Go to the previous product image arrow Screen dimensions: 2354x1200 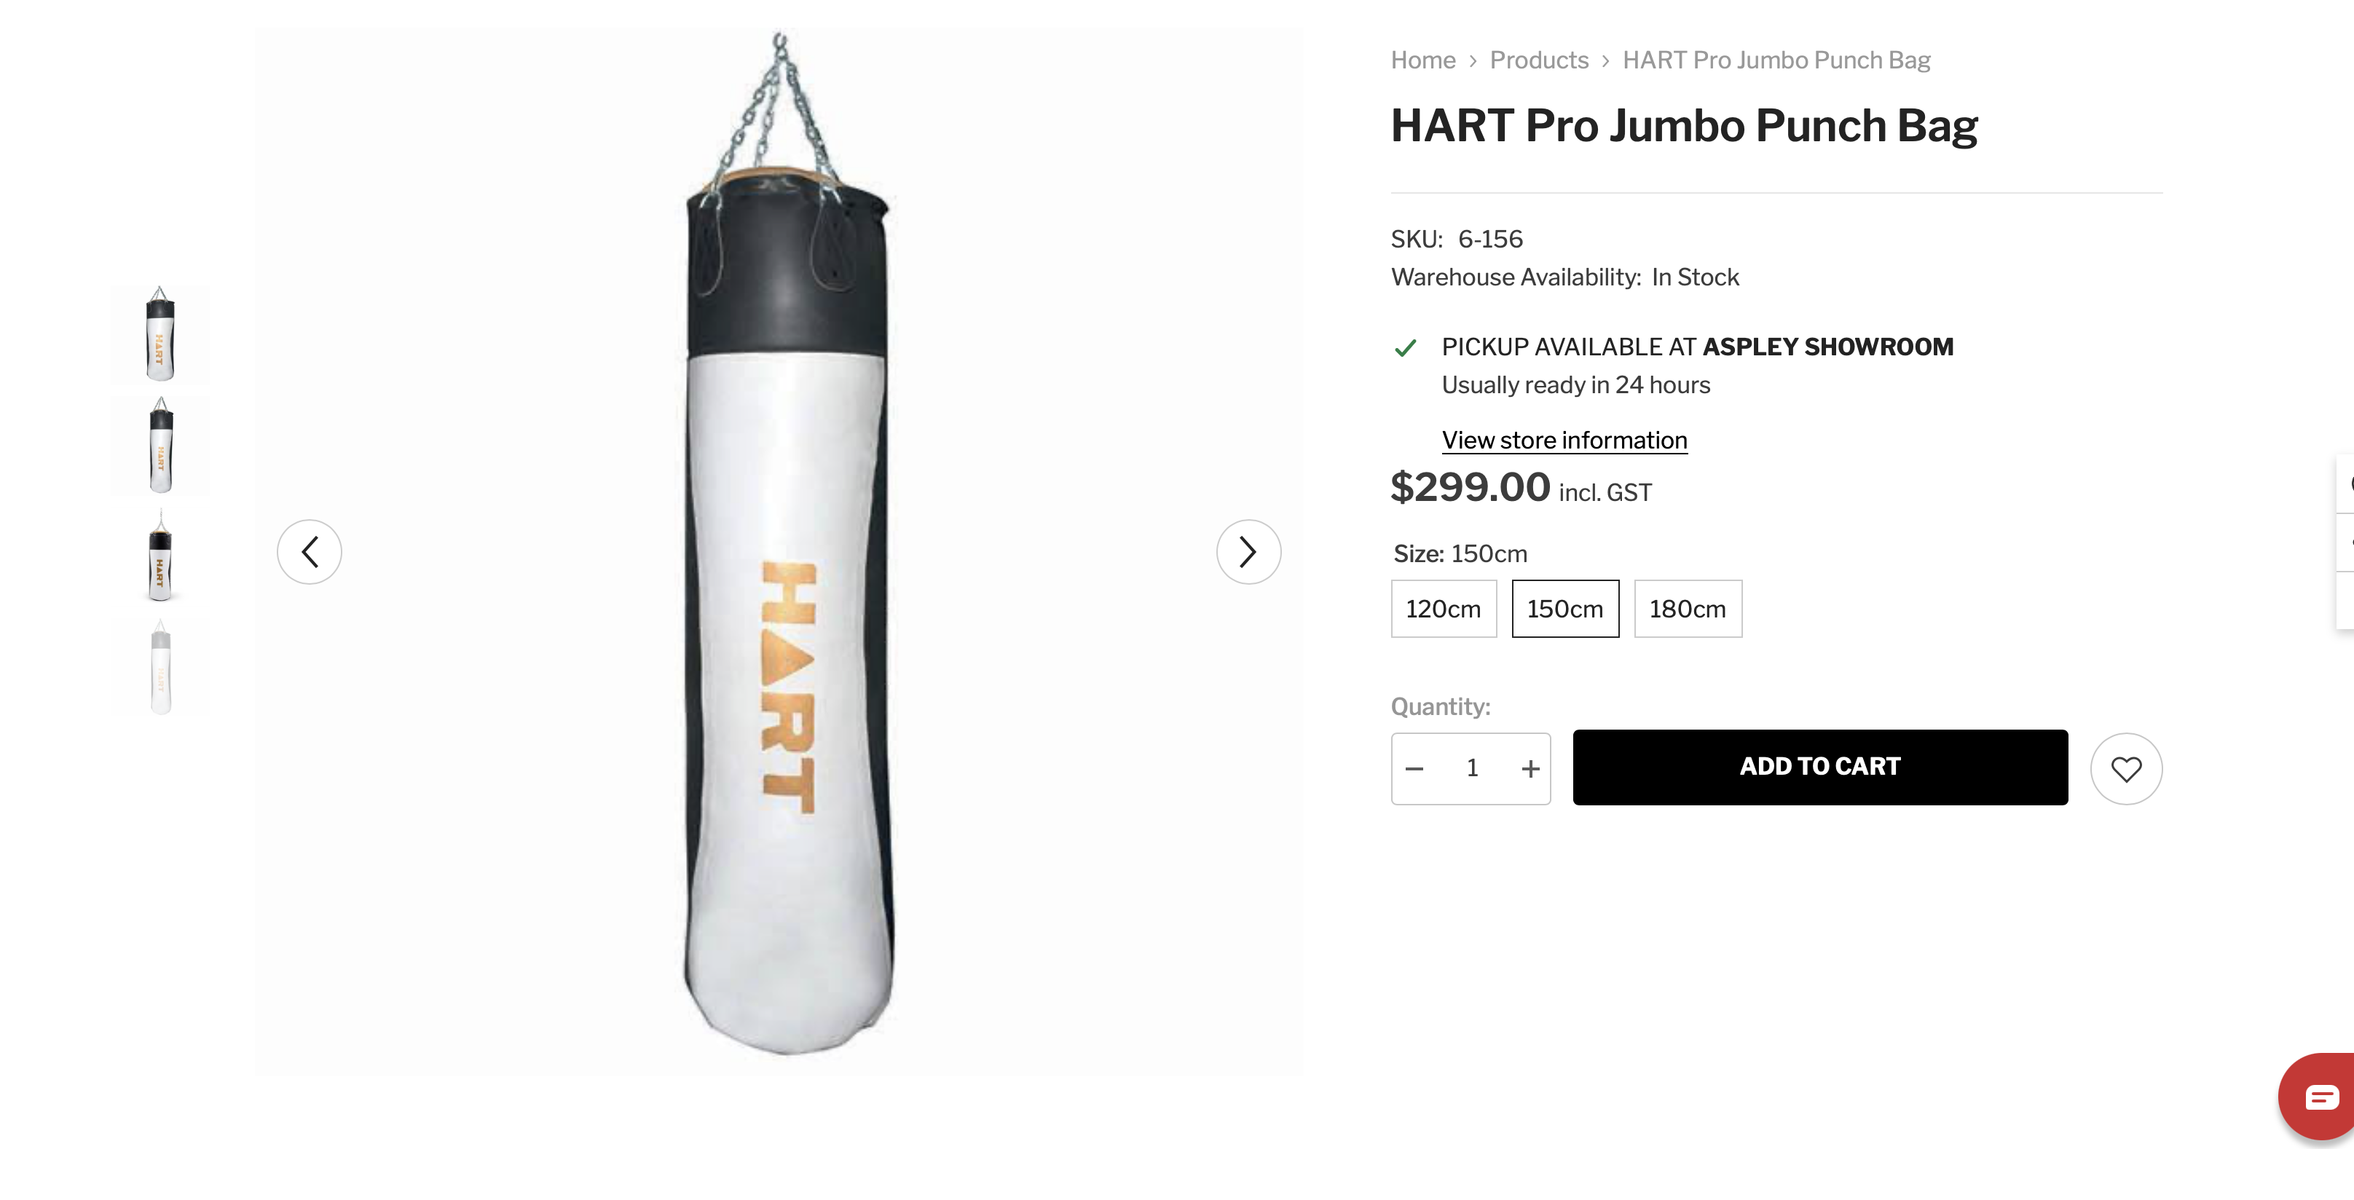pos(309,552)
